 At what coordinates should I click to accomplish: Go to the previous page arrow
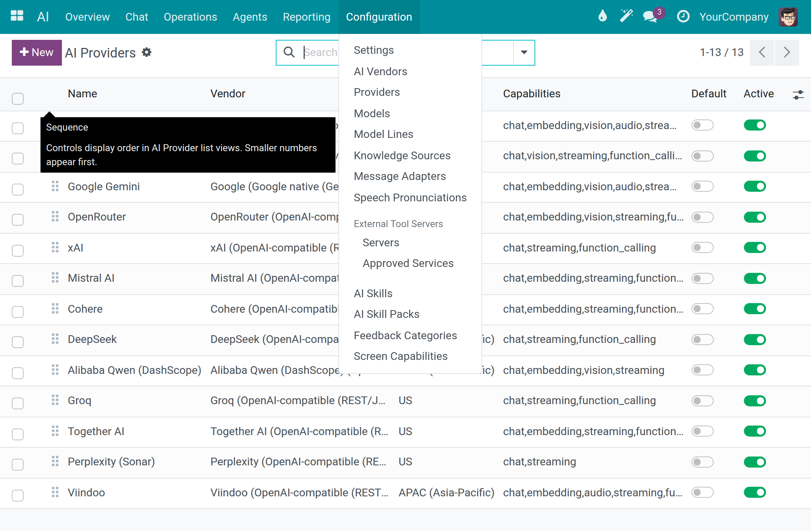click(x=762, y=52)
